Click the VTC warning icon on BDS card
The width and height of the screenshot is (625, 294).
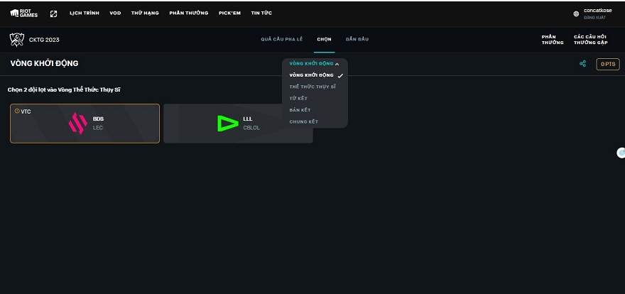coord(17,111)
